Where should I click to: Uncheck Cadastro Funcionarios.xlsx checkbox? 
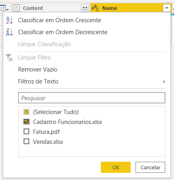click(x=26, y=122)
